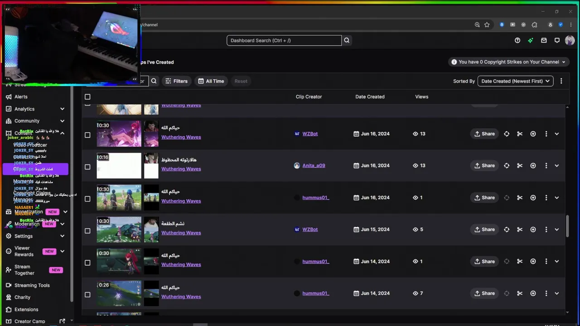Screen dimensions: 580x326
Task: Open the profile avatar menu
Action: click(570, 40)
